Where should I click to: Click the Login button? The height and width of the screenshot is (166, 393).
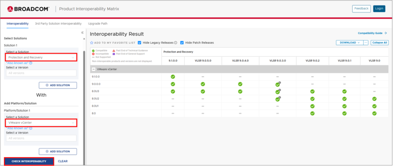[379, 9]
